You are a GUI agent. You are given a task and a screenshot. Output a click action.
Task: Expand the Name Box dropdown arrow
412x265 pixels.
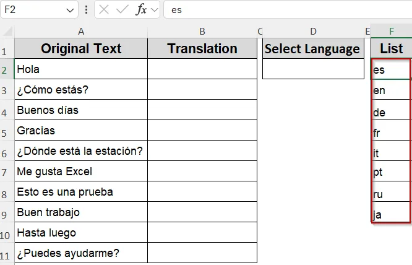[70, 11]
